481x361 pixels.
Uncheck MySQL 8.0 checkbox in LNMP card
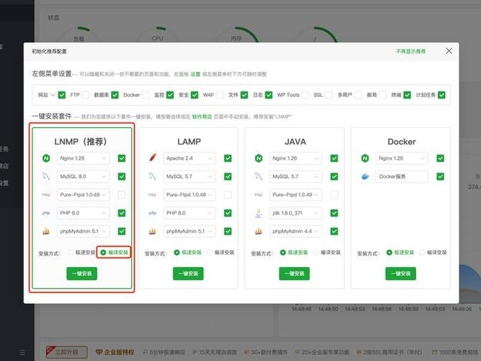[122, 176]
